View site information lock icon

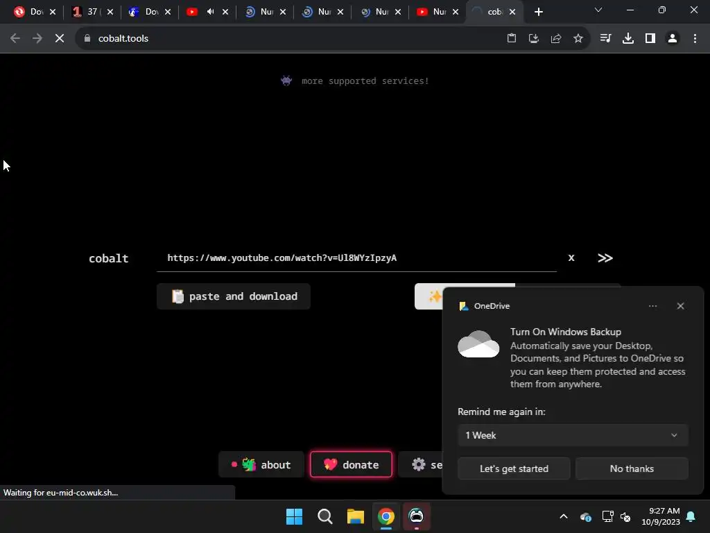(x=87, y=39)
